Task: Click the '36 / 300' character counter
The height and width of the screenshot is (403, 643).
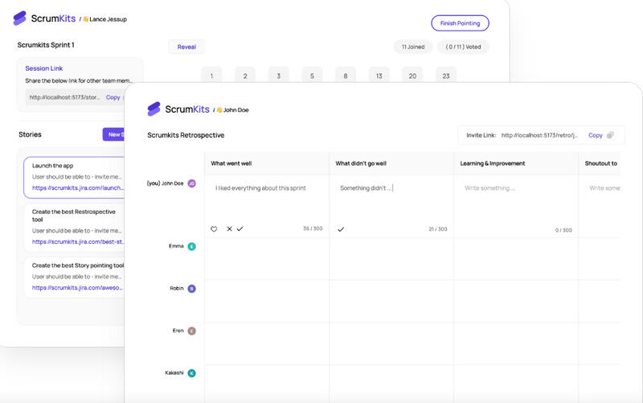Action: tap(313, 228)
